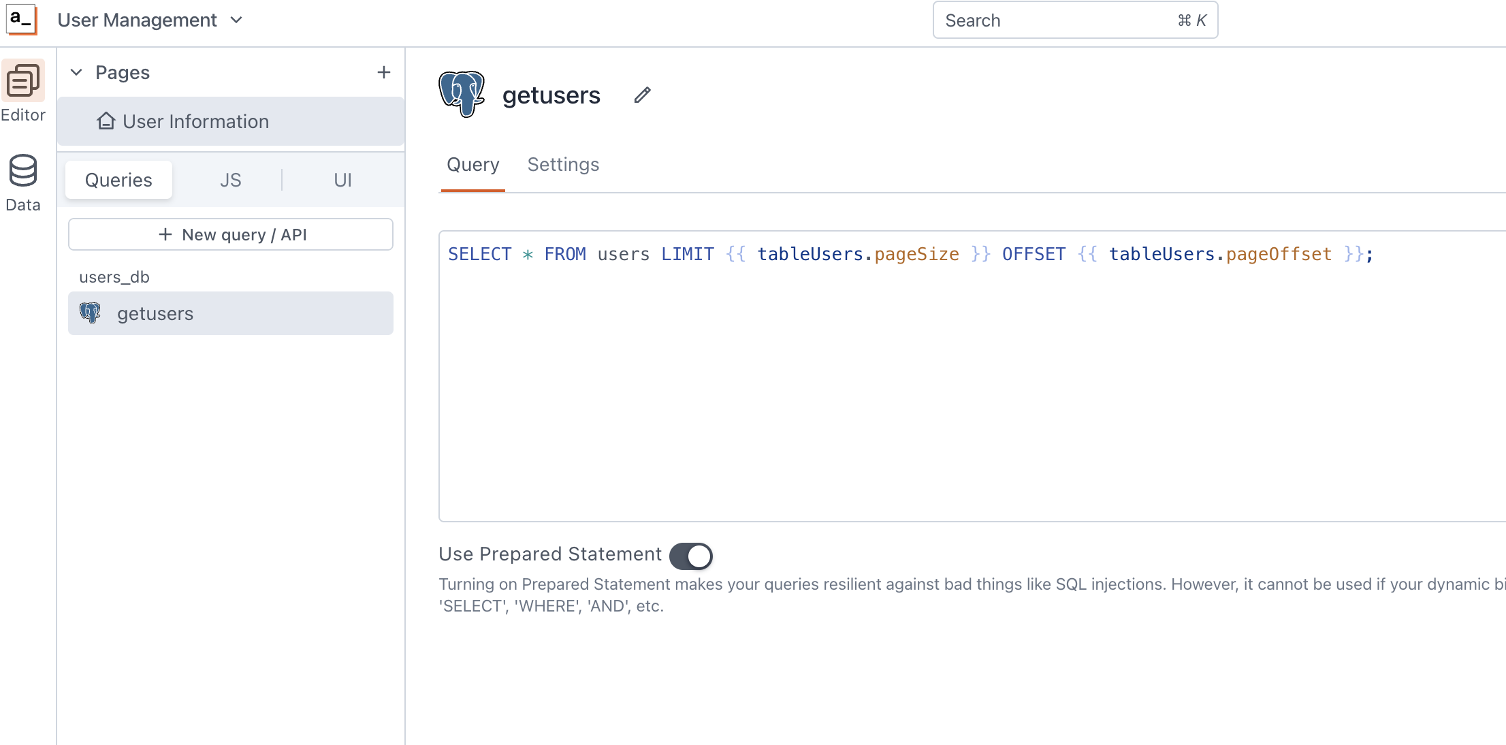1506x745 pixels.
Task: Click New query / API button
Action: point(231,234)
